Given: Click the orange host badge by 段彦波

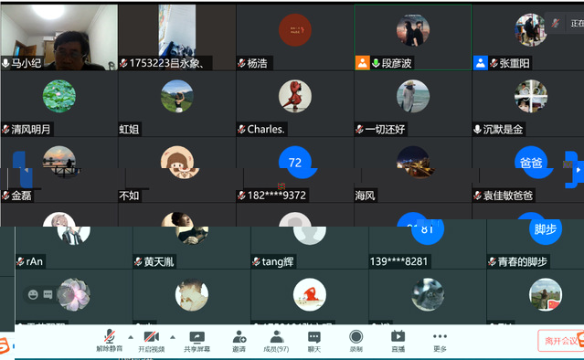Looking at the screenshot, I should [363, 63].
